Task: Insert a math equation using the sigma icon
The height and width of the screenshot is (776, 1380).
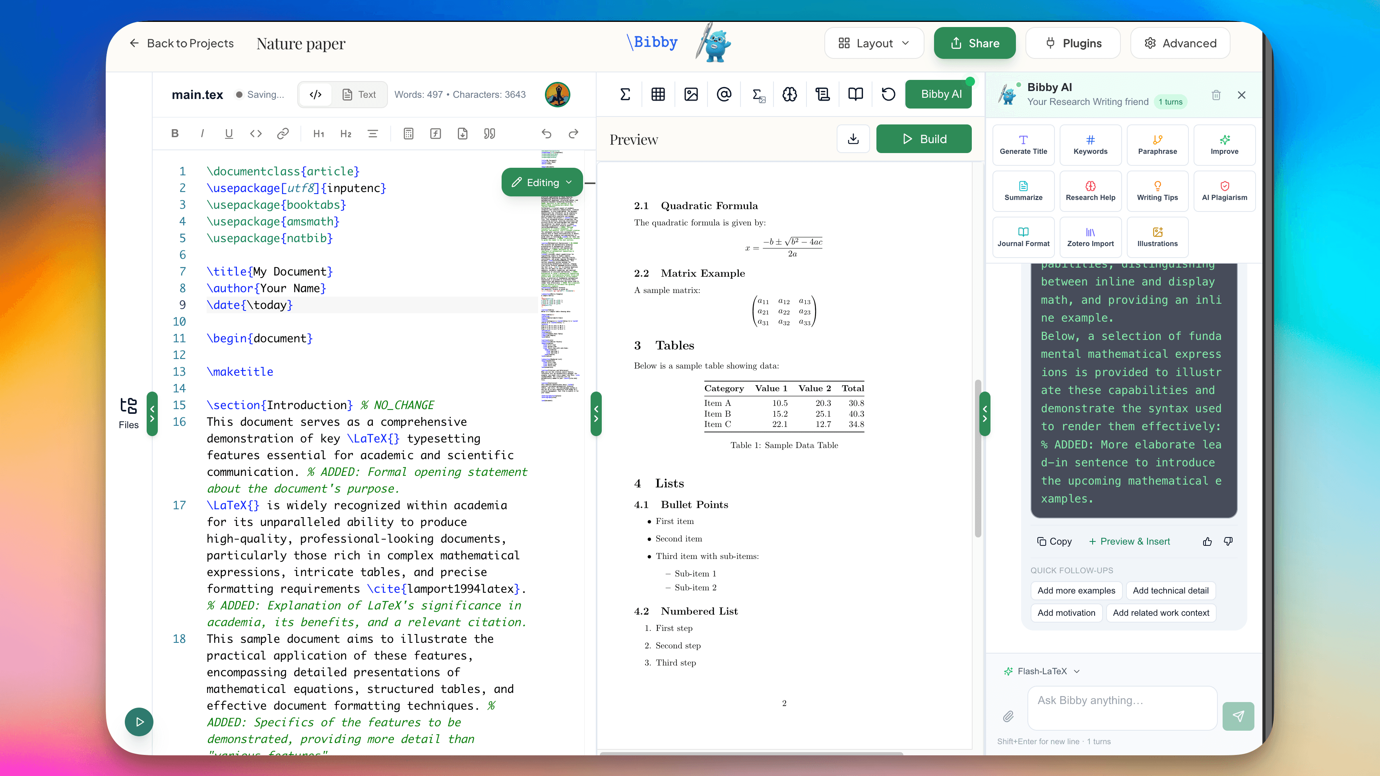Action: [x=625, y=94]
